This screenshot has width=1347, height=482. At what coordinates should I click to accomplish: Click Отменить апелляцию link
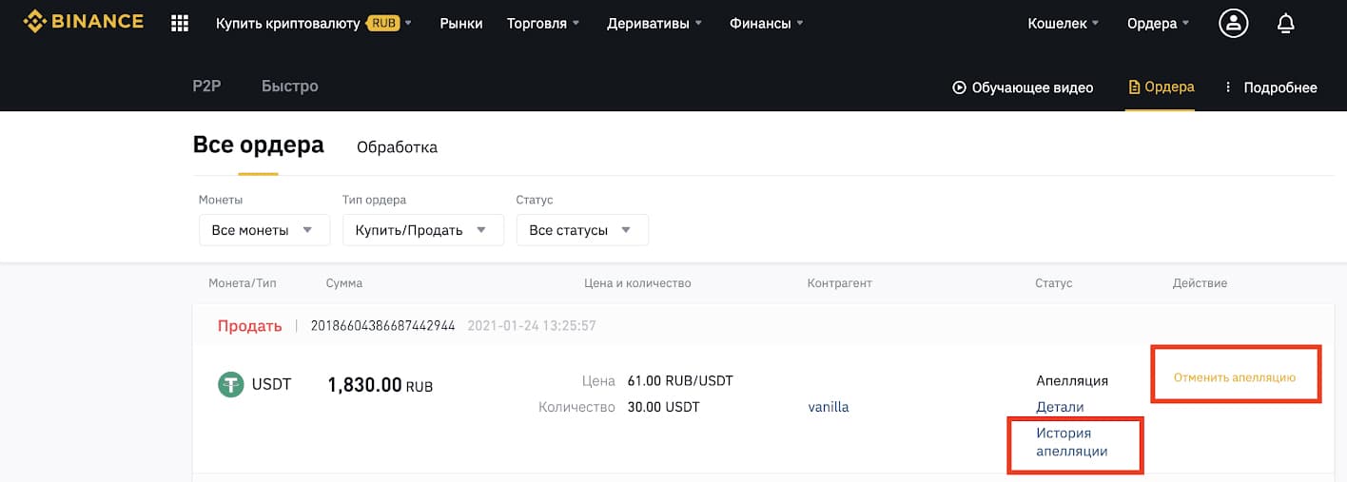pos(1235,377)
